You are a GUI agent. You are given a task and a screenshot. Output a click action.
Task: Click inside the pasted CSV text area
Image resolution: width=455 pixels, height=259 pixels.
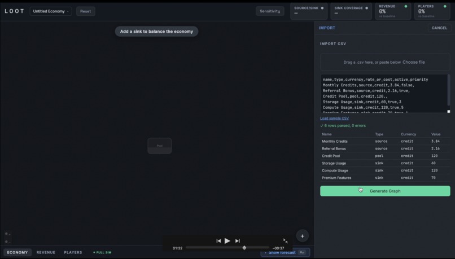pos(384,94)
